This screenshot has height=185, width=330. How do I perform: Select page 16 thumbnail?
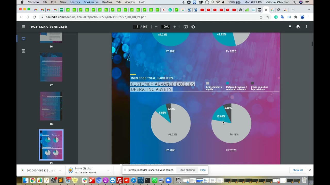51,38
